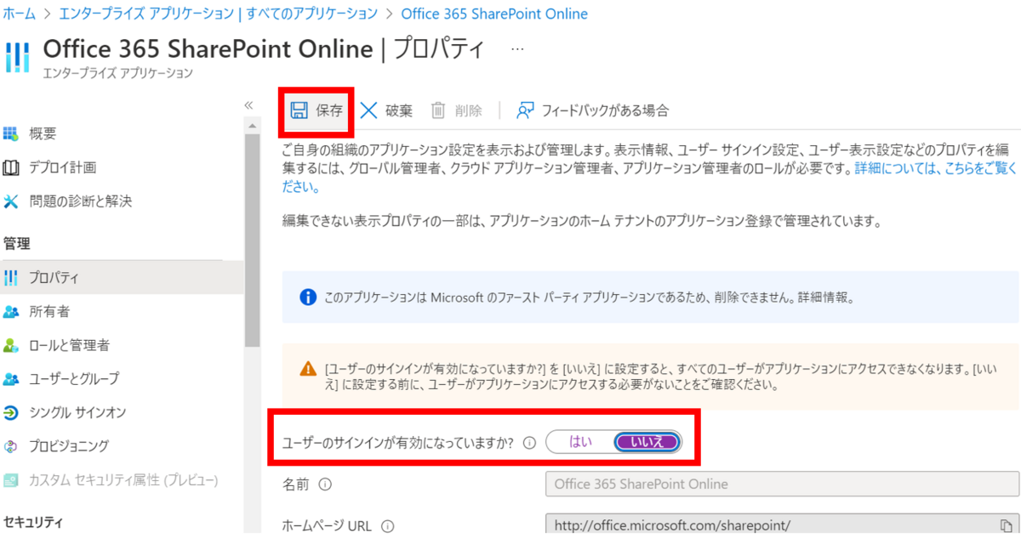1021x538 pixels.
Task: Select the ユーザーとグループ people icon
Action: click(x=11, y=379)
